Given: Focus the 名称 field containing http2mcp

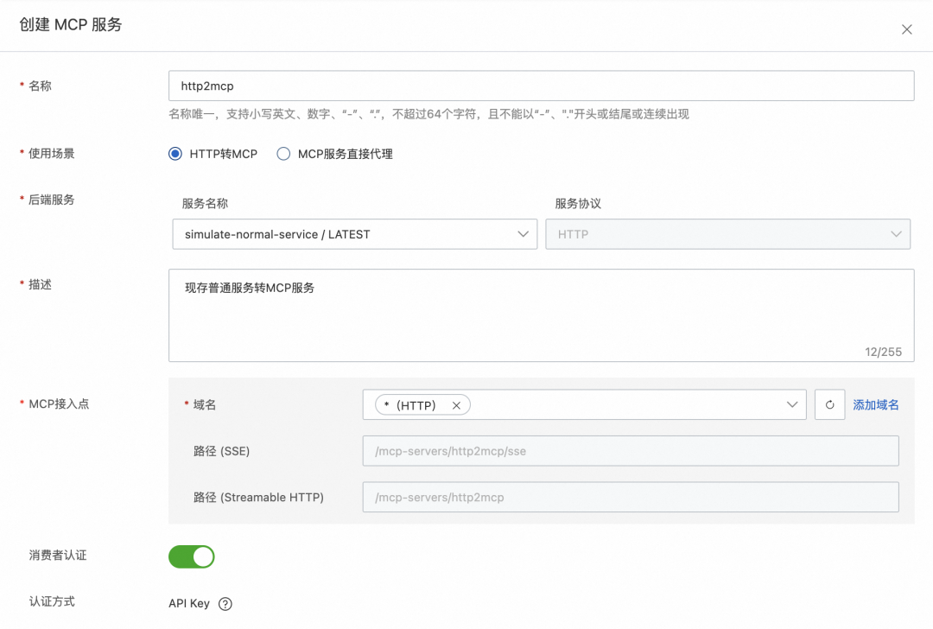Looking at the screenshot, I should pos(541,86).
